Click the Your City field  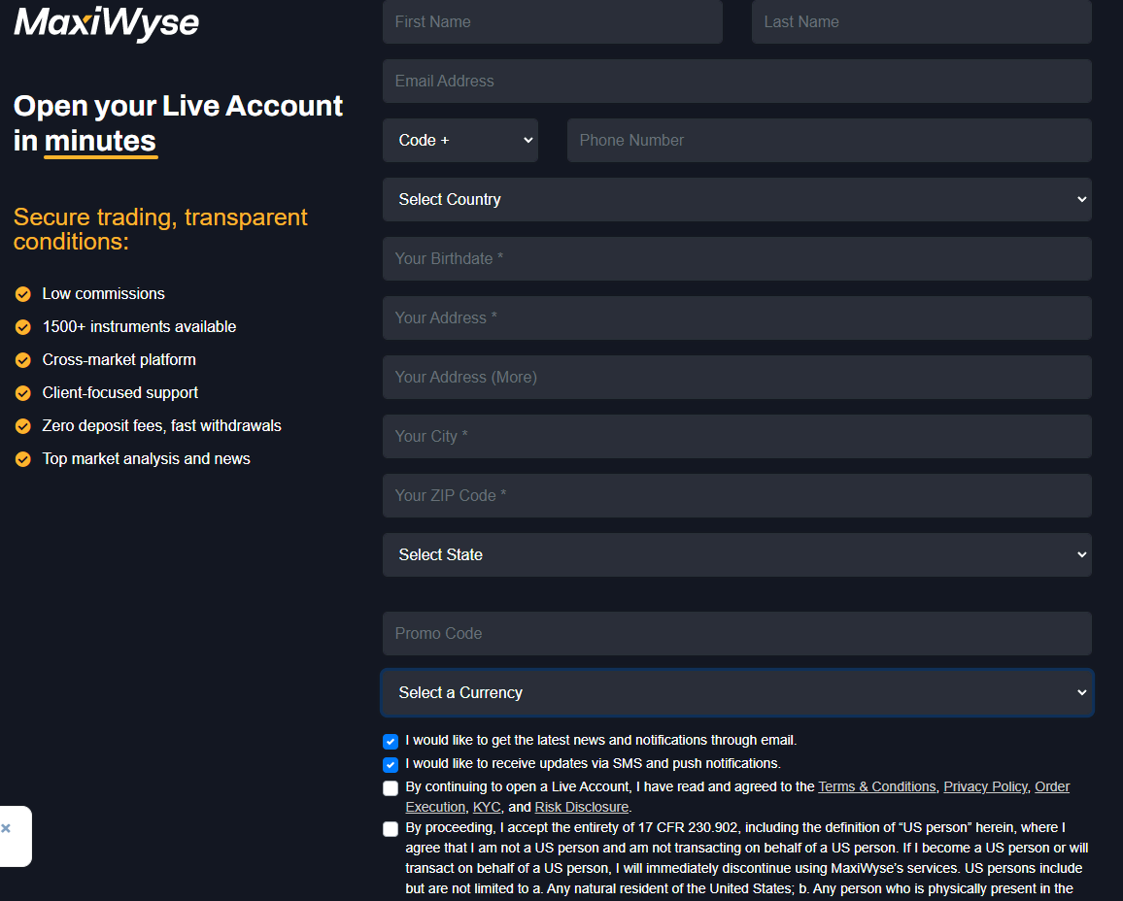pos(737,437)
